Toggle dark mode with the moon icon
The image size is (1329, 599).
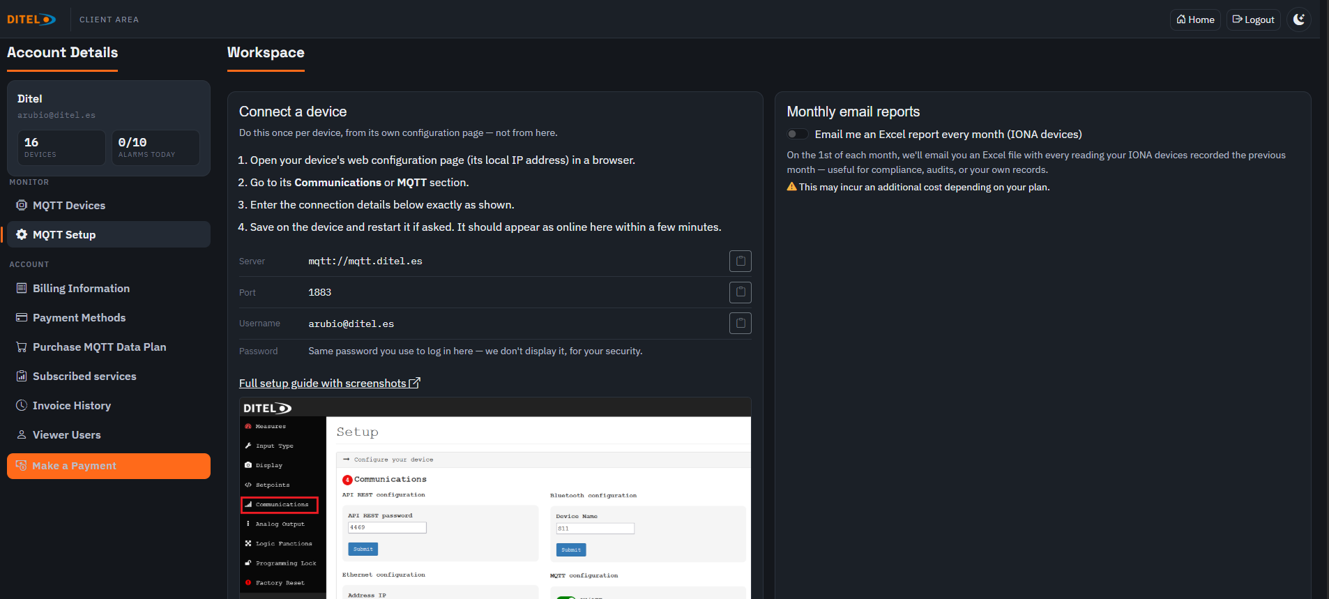tap(1299, 20)
